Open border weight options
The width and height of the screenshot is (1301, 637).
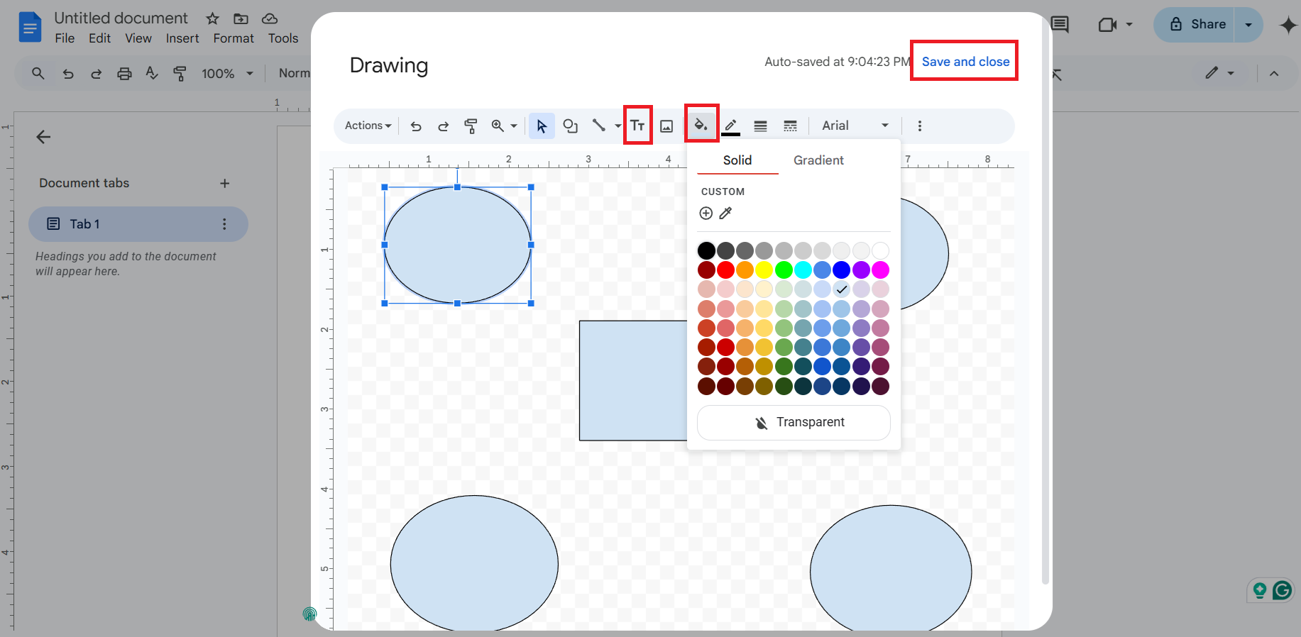point(760,126)
